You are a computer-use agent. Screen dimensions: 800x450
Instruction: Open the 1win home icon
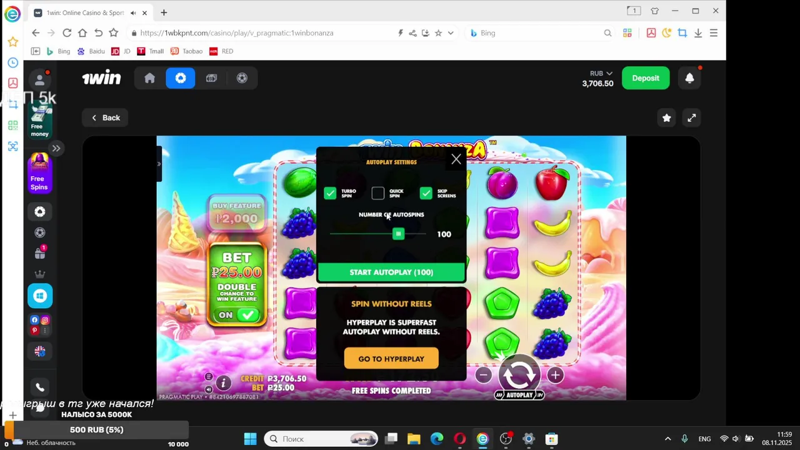149,78
